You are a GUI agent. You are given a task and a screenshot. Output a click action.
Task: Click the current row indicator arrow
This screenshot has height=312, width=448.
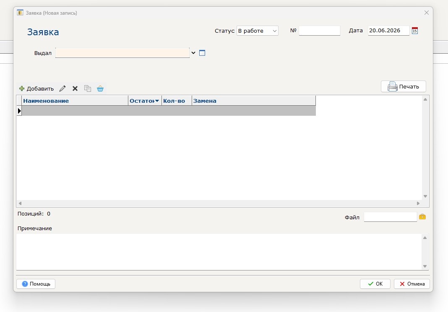coord(19,111)
